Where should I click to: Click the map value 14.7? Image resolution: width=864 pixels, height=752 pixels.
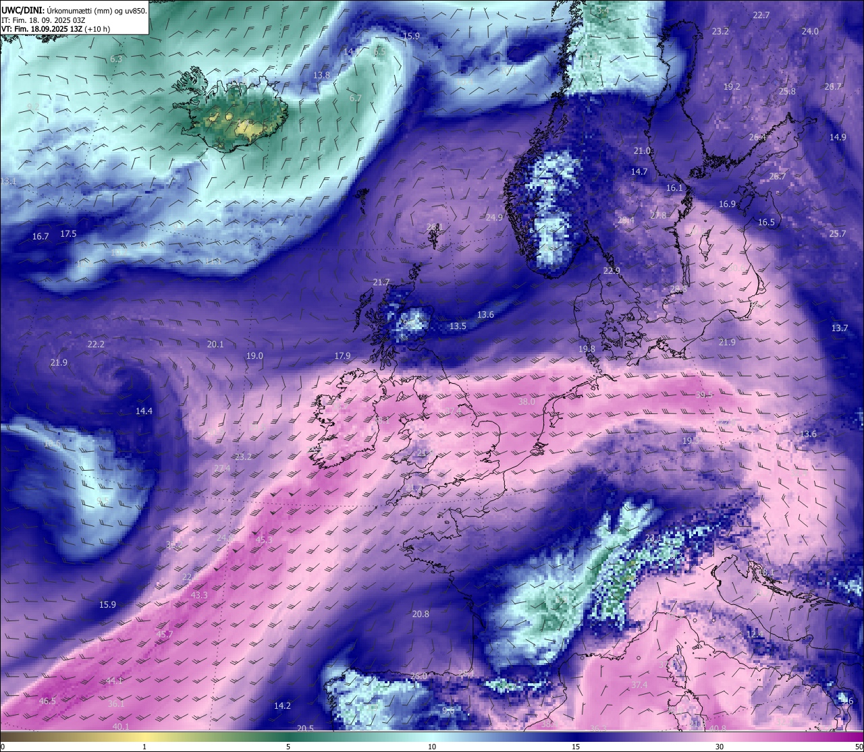pyautogui.click(x=639, y=171)
